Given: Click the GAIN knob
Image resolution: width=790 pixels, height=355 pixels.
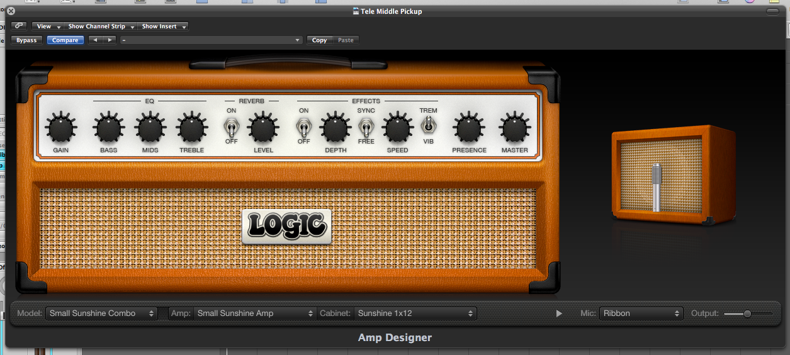Looking at the screenshot, I should click(60, 129).
